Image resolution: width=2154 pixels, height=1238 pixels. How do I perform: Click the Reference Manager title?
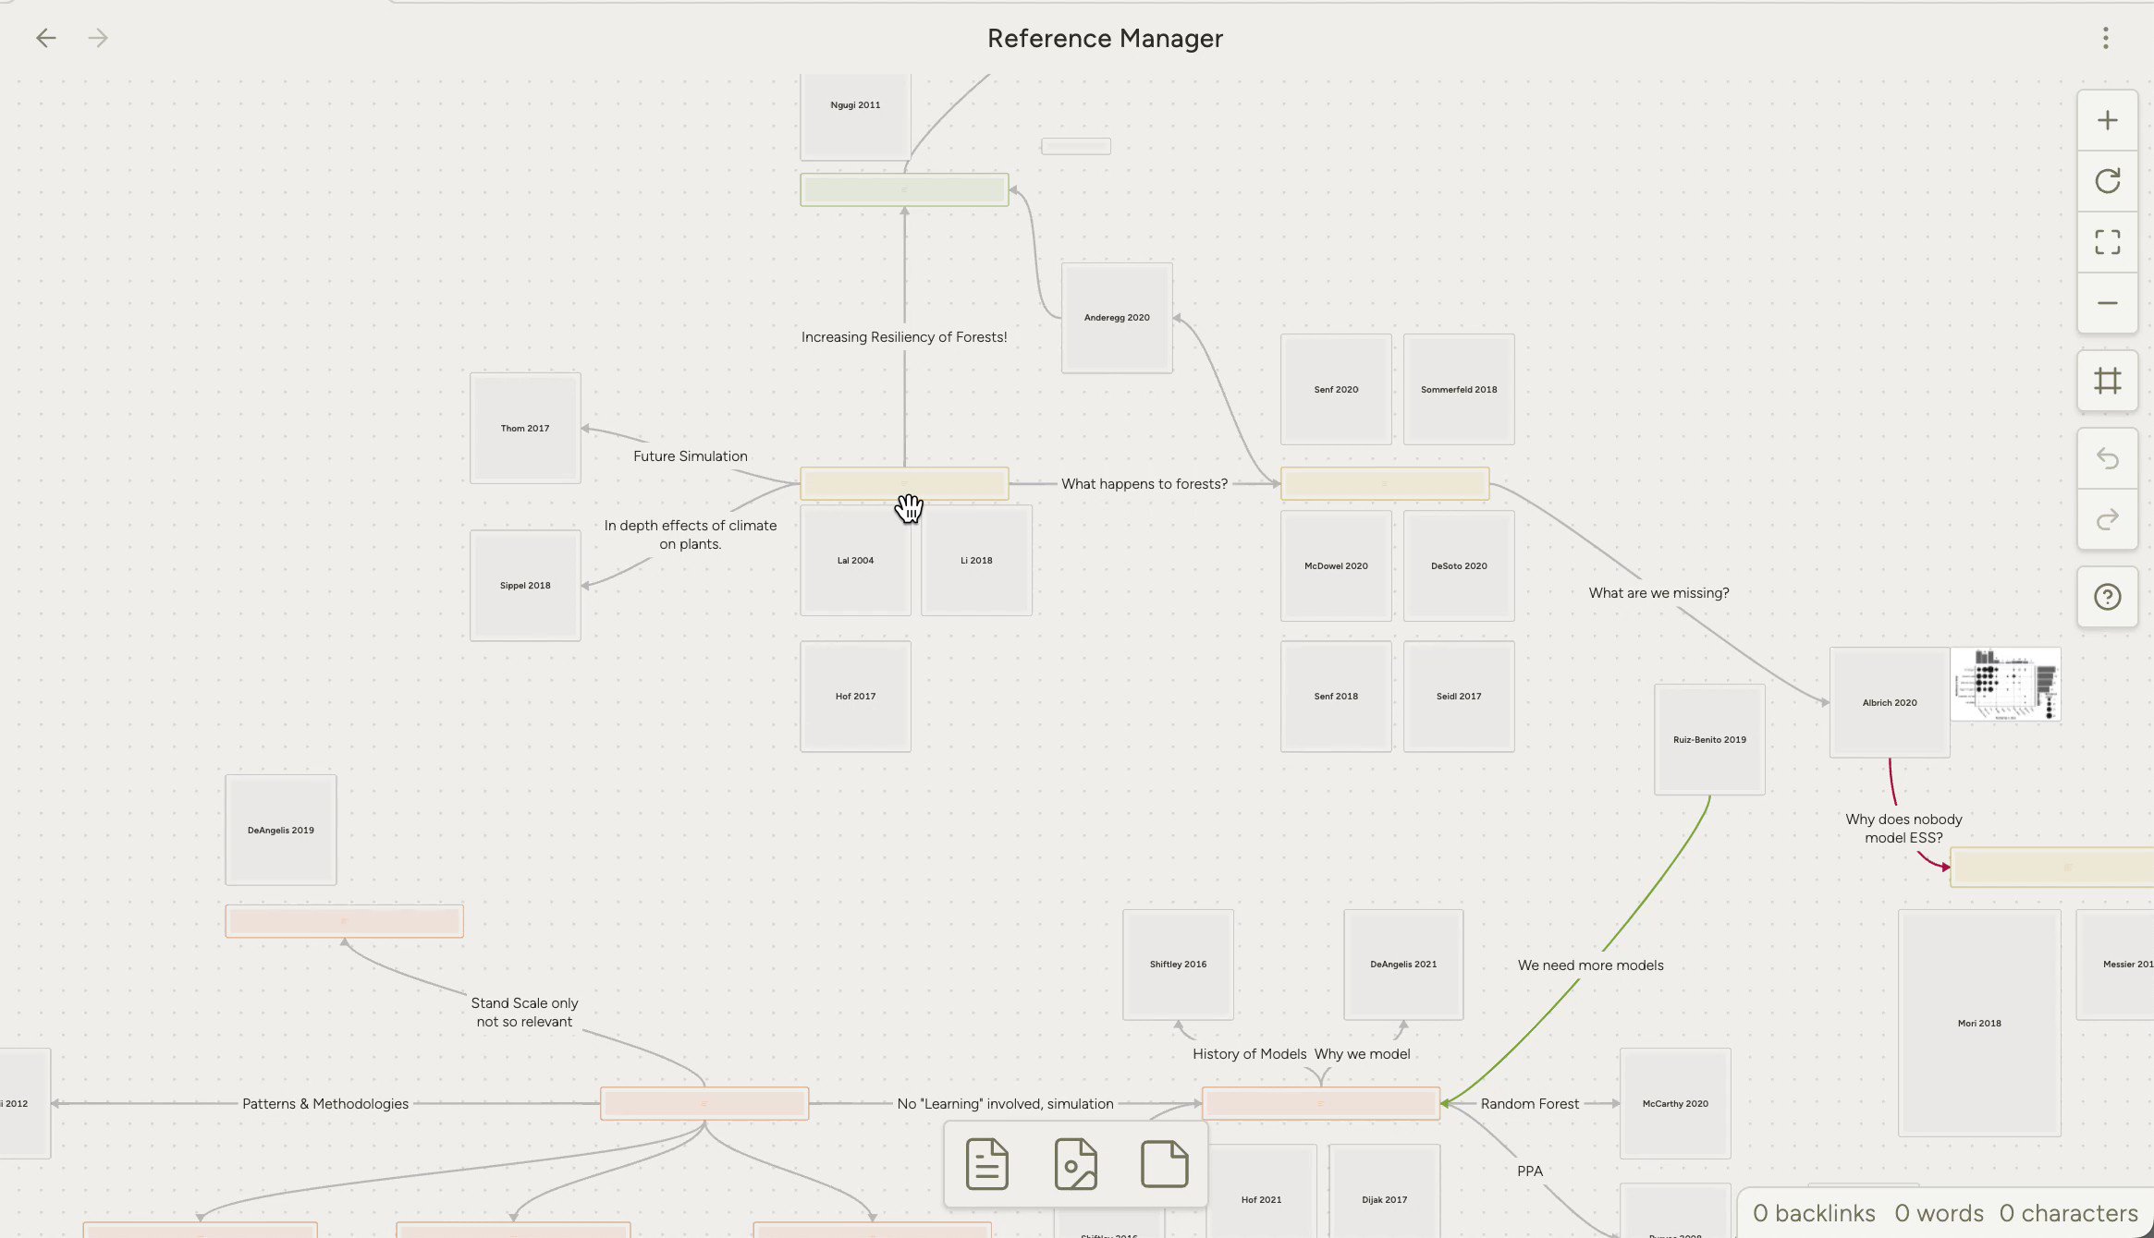coord(1105,38)
